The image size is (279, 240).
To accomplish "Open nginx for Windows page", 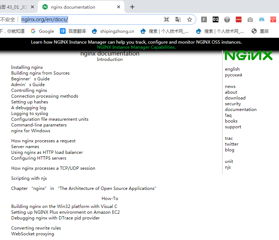I will tap(31, 131).
